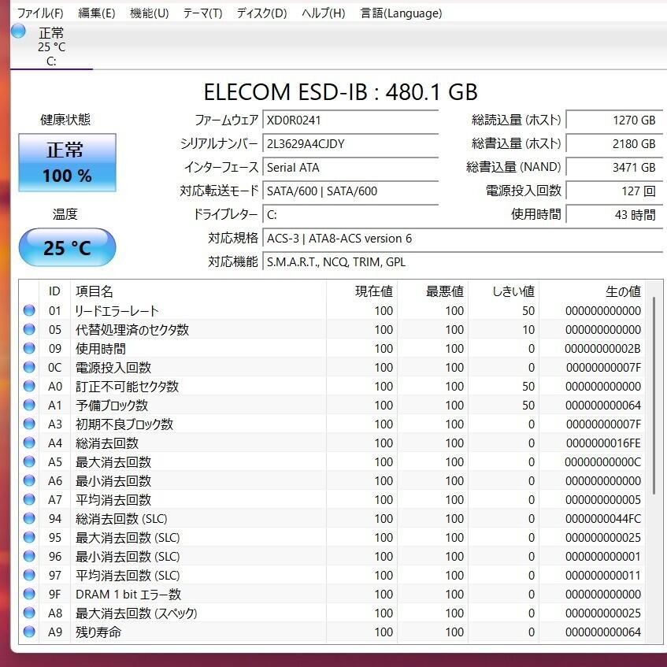Open the テーマ(T) menu
667x667 pixels.
coord(202,13)
